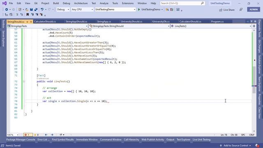Open the Extensions menu
Viewport: 263px width, 148px height.
[x=128, y=3]
